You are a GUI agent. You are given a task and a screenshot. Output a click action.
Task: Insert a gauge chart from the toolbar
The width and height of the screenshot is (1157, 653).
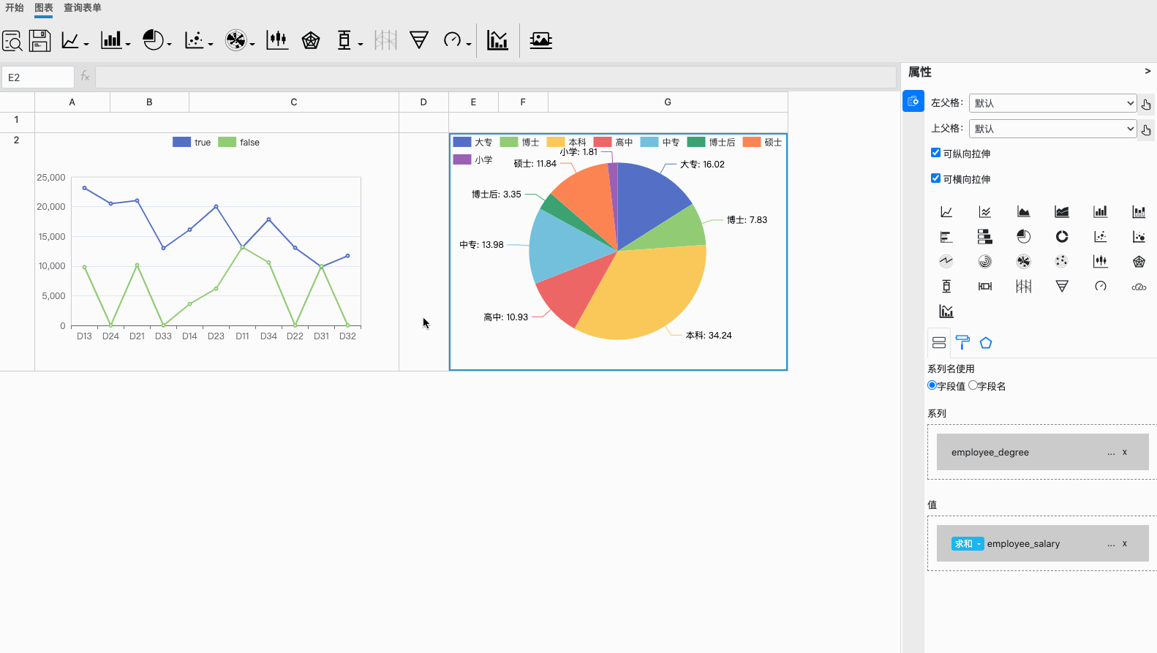452,40
